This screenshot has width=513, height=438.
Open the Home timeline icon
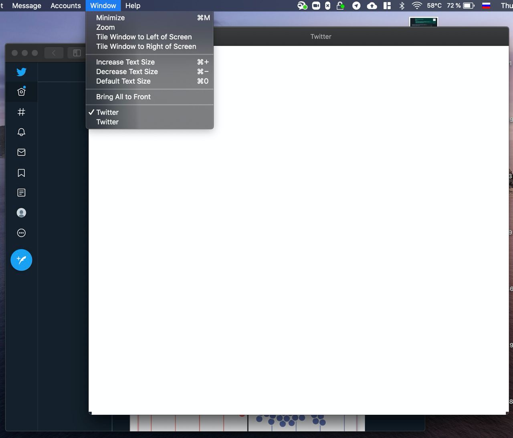pyautogui.click(x=21, y=92)
